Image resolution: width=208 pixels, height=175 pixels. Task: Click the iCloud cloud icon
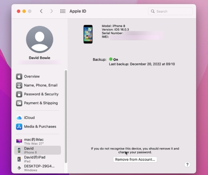click(19, 118)
